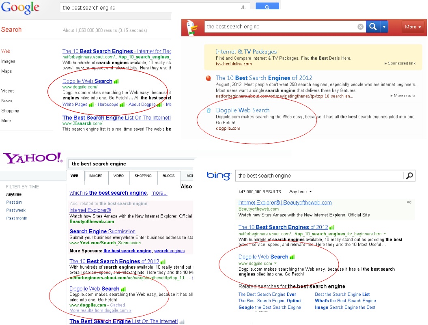The height and width of the screenshot is (325, 428).
Task: Open Cached link for Yahoo dogpile result
Action: (x=117, y=305)
